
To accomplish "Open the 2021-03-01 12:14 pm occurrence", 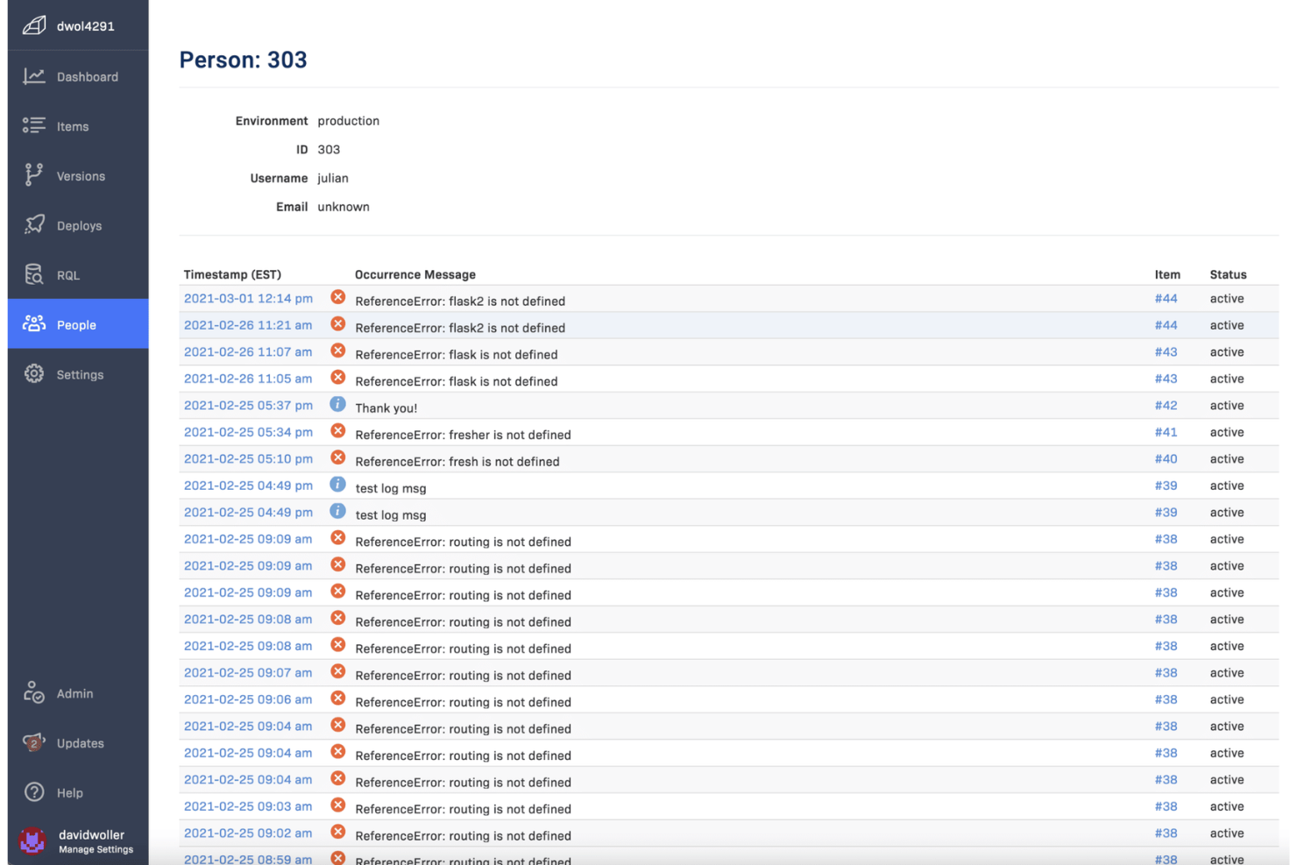I will (x=248, y=298).
